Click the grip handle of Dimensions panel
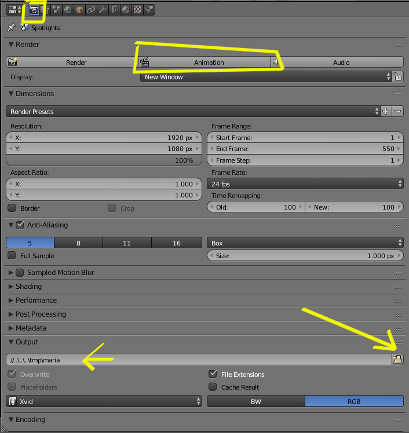Screen dimensions: 409x433 (399, 94)
